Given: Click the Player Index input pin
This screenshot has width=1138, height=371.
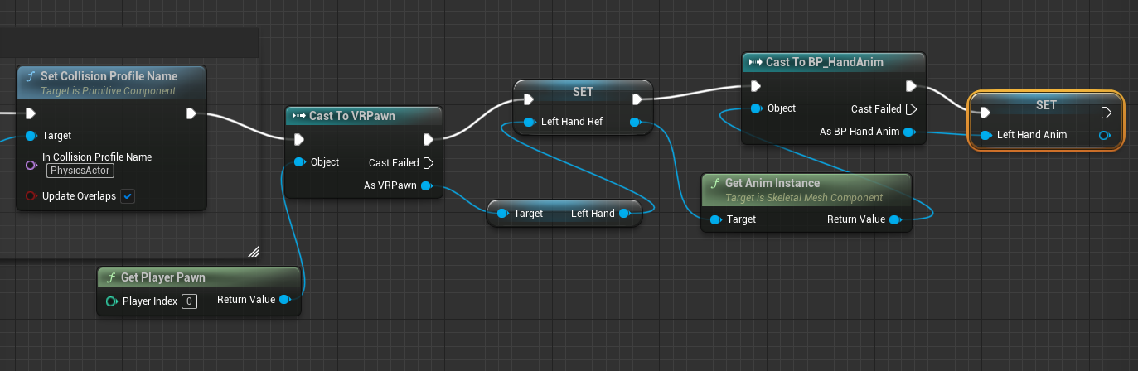Looking at the screenshot, I should coord(112,301).
